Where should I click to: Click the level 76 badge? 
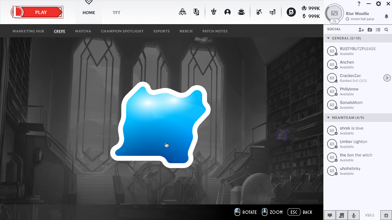click(334, 21)
